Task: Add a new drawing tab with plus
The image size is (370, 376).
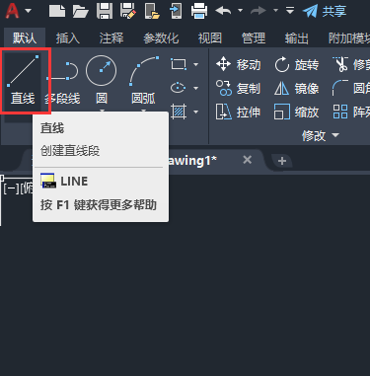Action: pos(282,161)
